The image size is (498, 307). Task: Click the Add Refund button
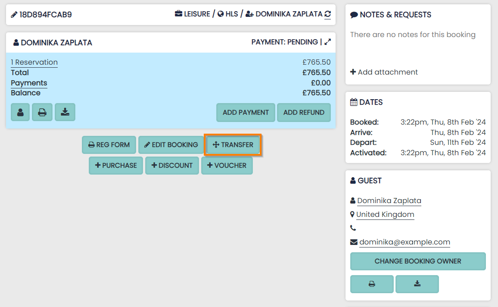pos(304,113)
